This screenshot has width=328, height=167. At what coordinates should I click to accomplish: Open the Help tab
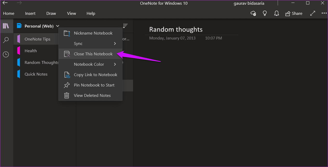tap(91, 13)
